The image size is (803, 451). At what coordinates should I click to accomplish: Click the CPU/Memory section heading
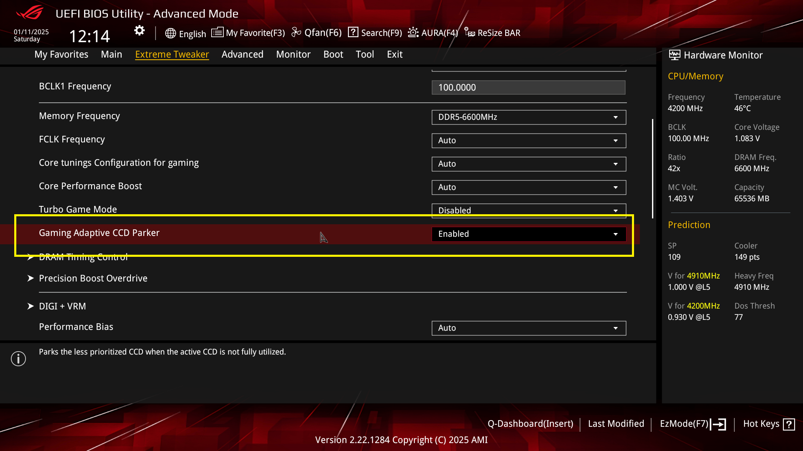click(696, 76)
